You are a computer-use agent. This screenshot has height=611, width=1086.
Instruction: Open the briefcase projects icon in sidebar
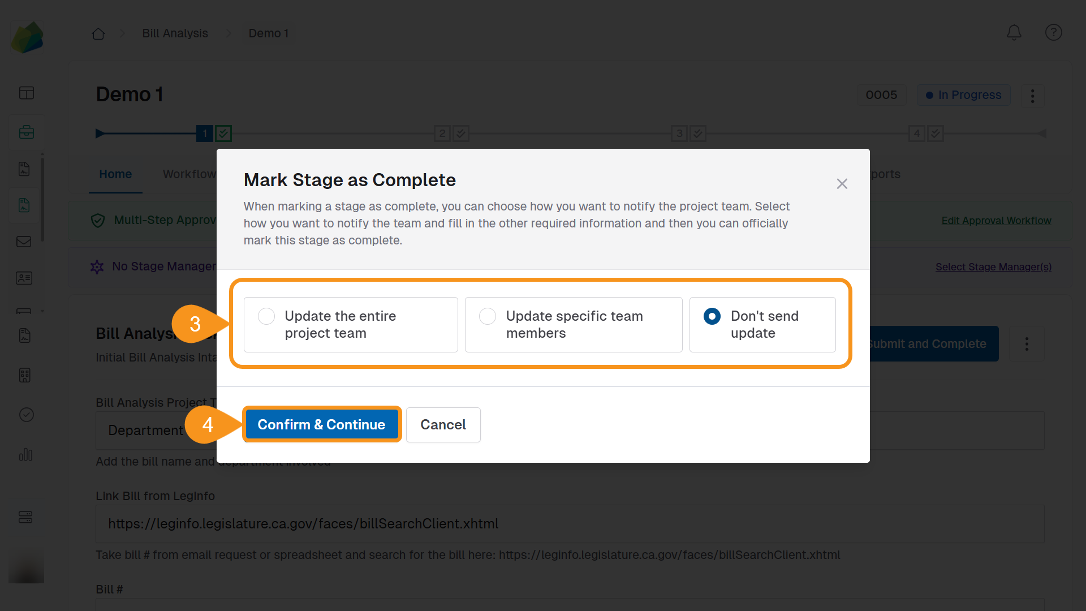(27, 132)
